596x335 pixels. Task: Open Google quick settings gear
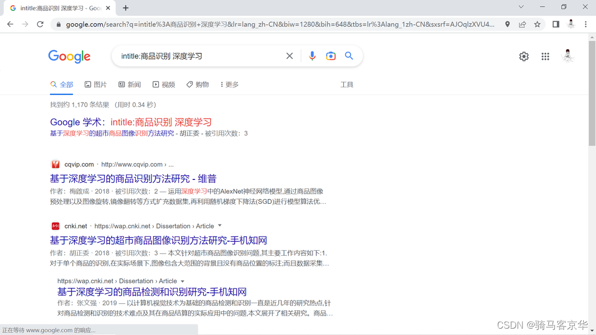(x=524, y=56)
